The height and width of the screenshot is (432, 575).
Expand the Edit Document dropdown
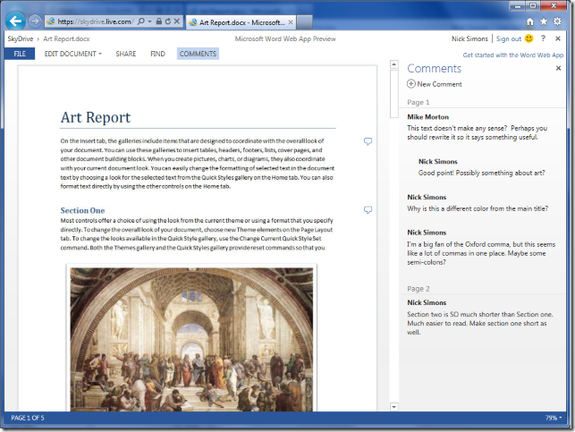[x=73, y=54]
